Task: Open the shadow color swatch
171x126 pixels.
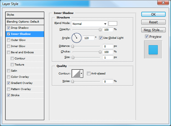Action: tap(113, 24)
